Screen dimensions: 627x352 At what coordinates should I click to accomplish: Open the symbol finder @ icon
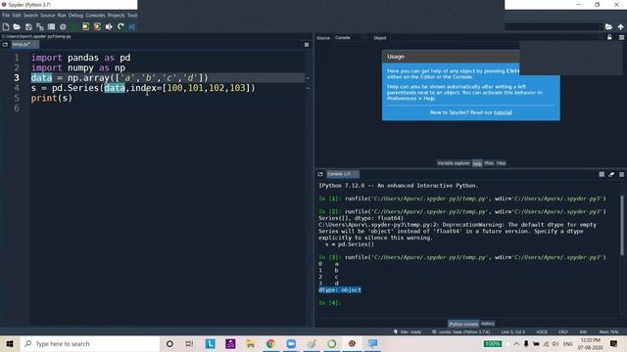(63, 26)
